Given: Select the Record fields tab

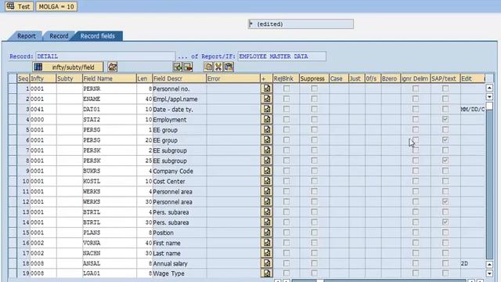Looking at the screenshot, I should pyautogui.click(x=97, y=36).
